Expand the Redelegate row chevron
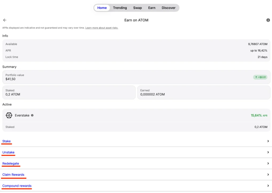This screenshot has height=193, width=272. click(268, 163)
